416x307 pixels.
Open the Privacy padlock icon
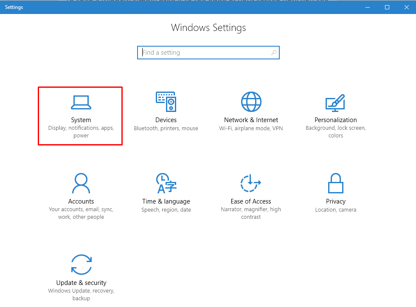336,183
